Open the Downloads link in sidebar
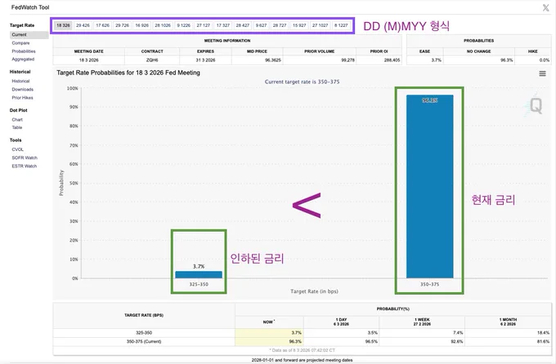556x364 pixels. [x=23, y=90]
